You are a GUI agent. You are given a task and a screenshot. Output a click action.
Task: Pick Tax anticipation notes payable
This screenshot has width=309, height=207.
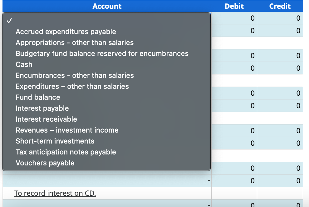tap(106, 152)
